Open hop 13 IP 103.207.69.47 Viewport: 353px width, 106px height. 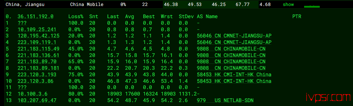(x=37, y=100)
